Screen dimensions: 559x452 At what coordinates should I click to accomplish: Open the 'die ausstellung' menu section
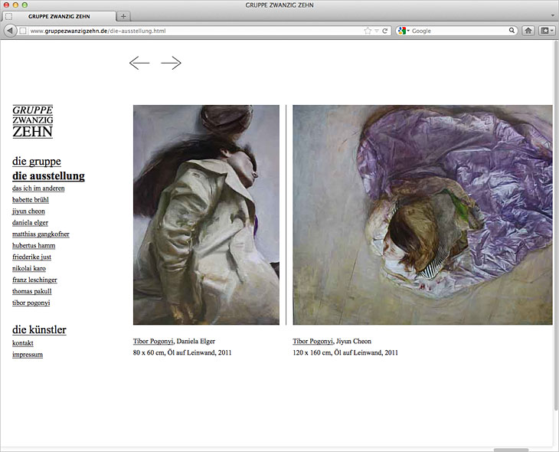point(48,176)
